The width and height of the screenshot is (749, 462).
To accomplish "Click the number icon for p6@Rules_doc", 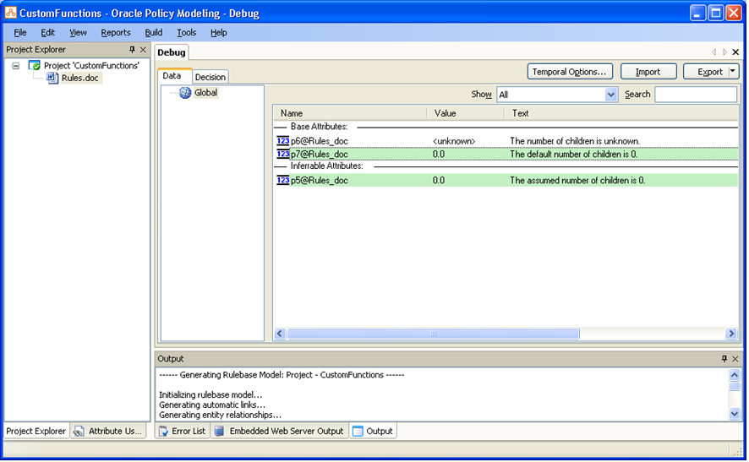I will tap(283, 141).
